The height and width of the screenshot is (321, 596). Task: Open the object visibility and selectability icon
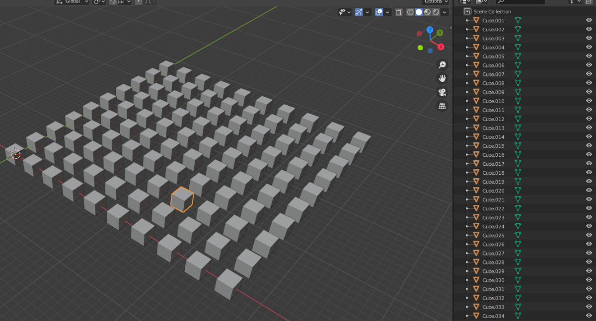point(342,12)
